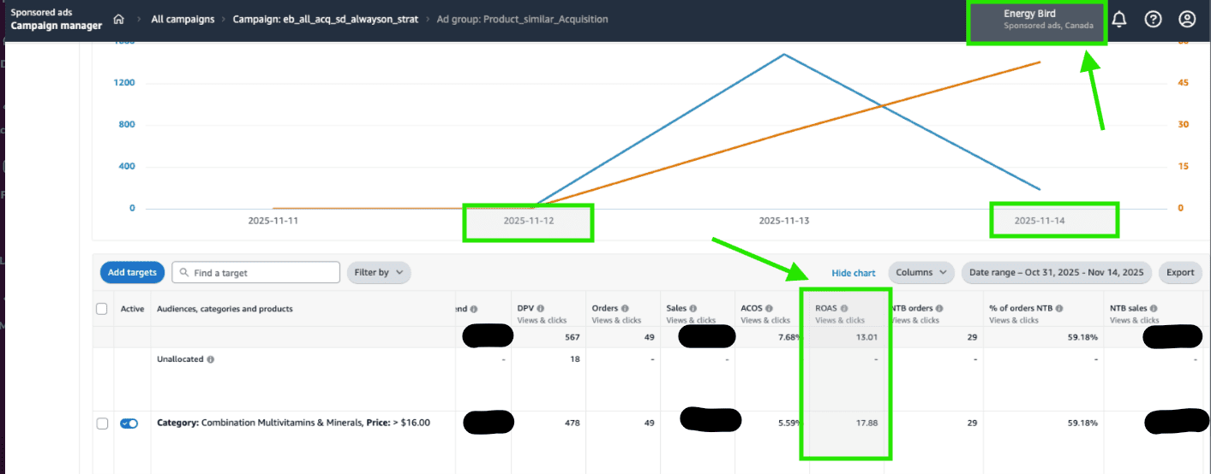Image resolution: width=1211 pixels, height=474 pixels.
Task: Show info tooltip for ROAS column
Action: tap(844, 309)
